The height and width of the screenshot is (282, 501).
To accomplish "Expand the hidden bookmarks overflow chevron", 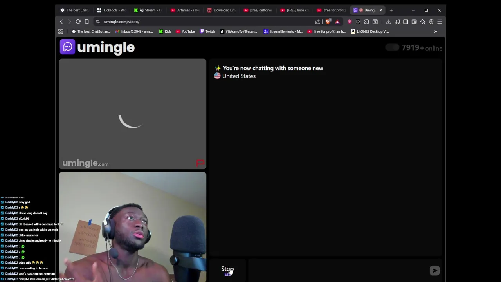I will (x=436, y=31).
